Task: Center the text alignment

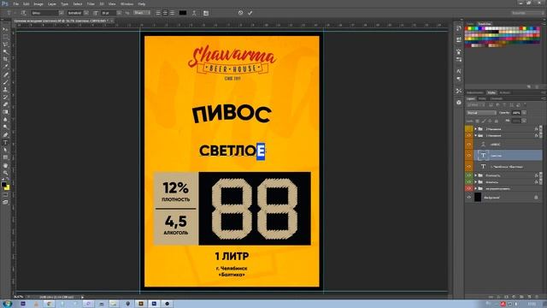Action: (x=165, y=13)
